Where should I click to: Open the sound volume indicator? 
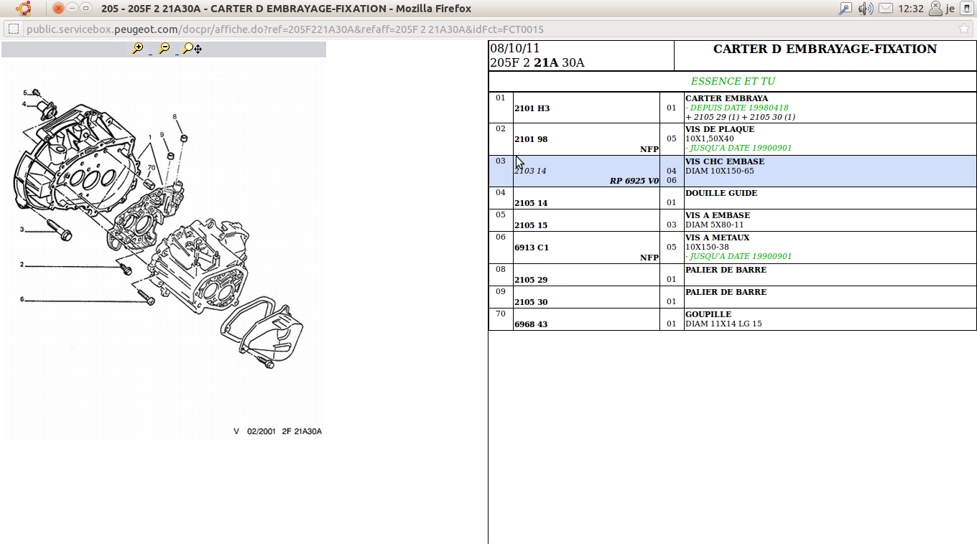coord(866,9)
